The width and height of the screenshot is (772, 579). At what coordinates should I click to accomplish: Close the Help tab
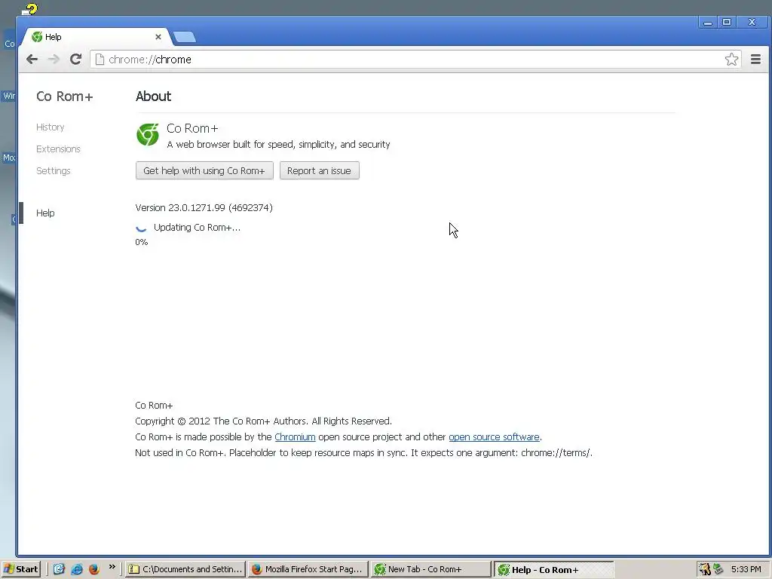click(x=158, y=37)
